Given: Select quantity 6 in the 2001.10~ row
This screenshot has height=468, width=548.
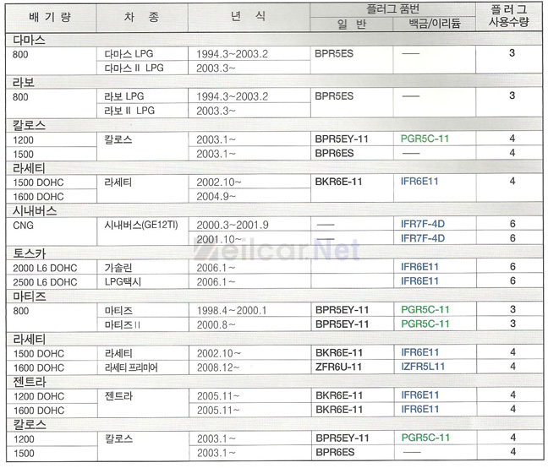Looking at the screenshot, I should pyautogui.click(x=512, y=238).
